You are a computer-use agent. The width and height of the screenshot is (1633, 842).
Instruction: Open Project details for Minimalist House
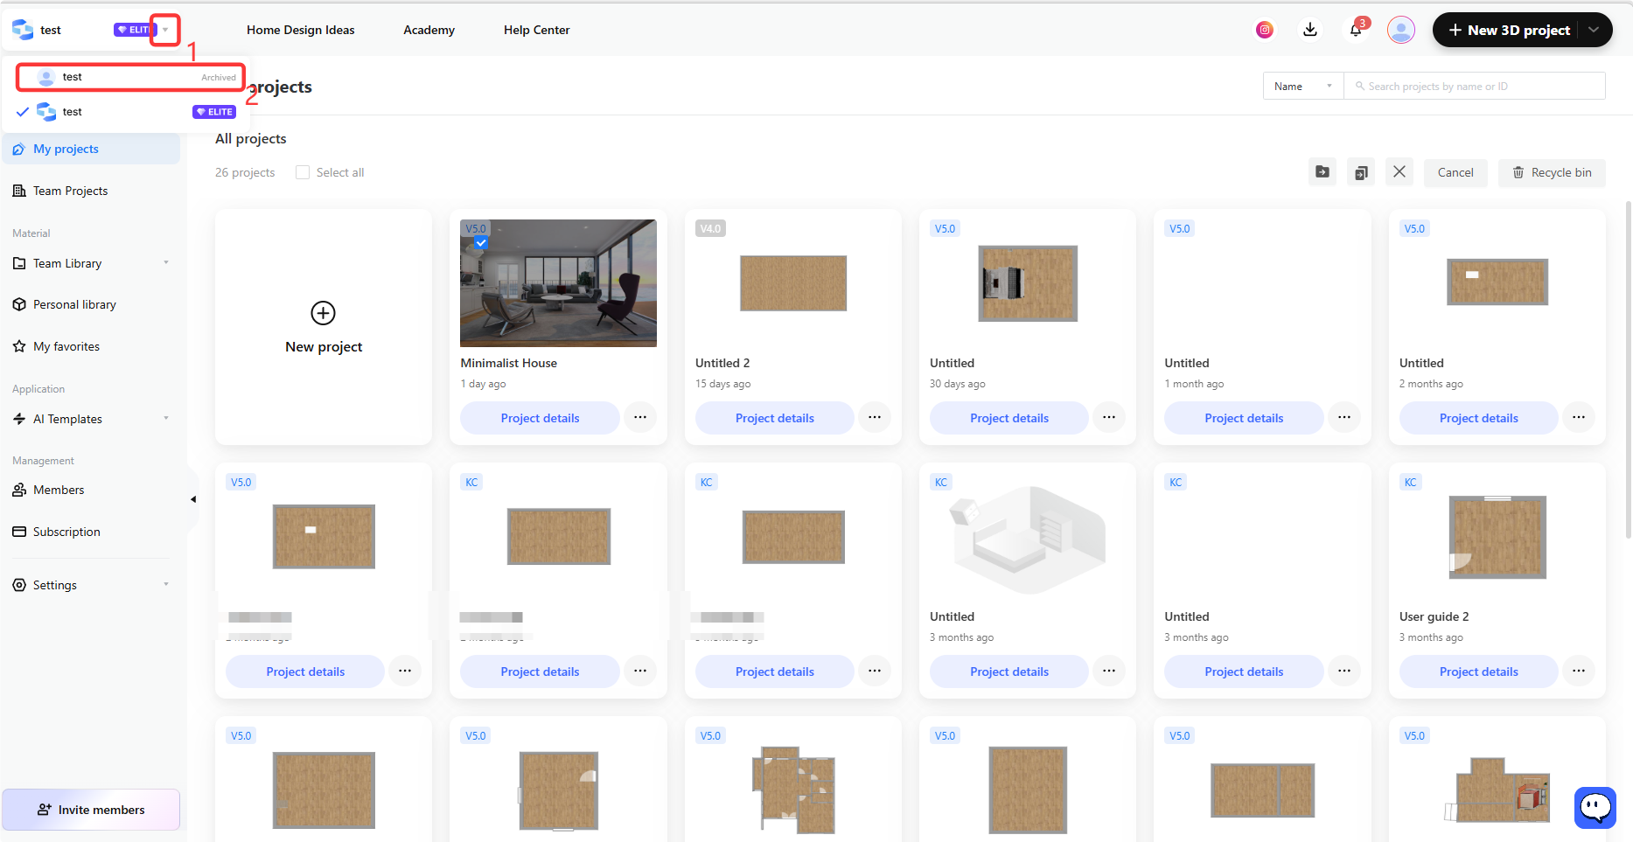540,418
